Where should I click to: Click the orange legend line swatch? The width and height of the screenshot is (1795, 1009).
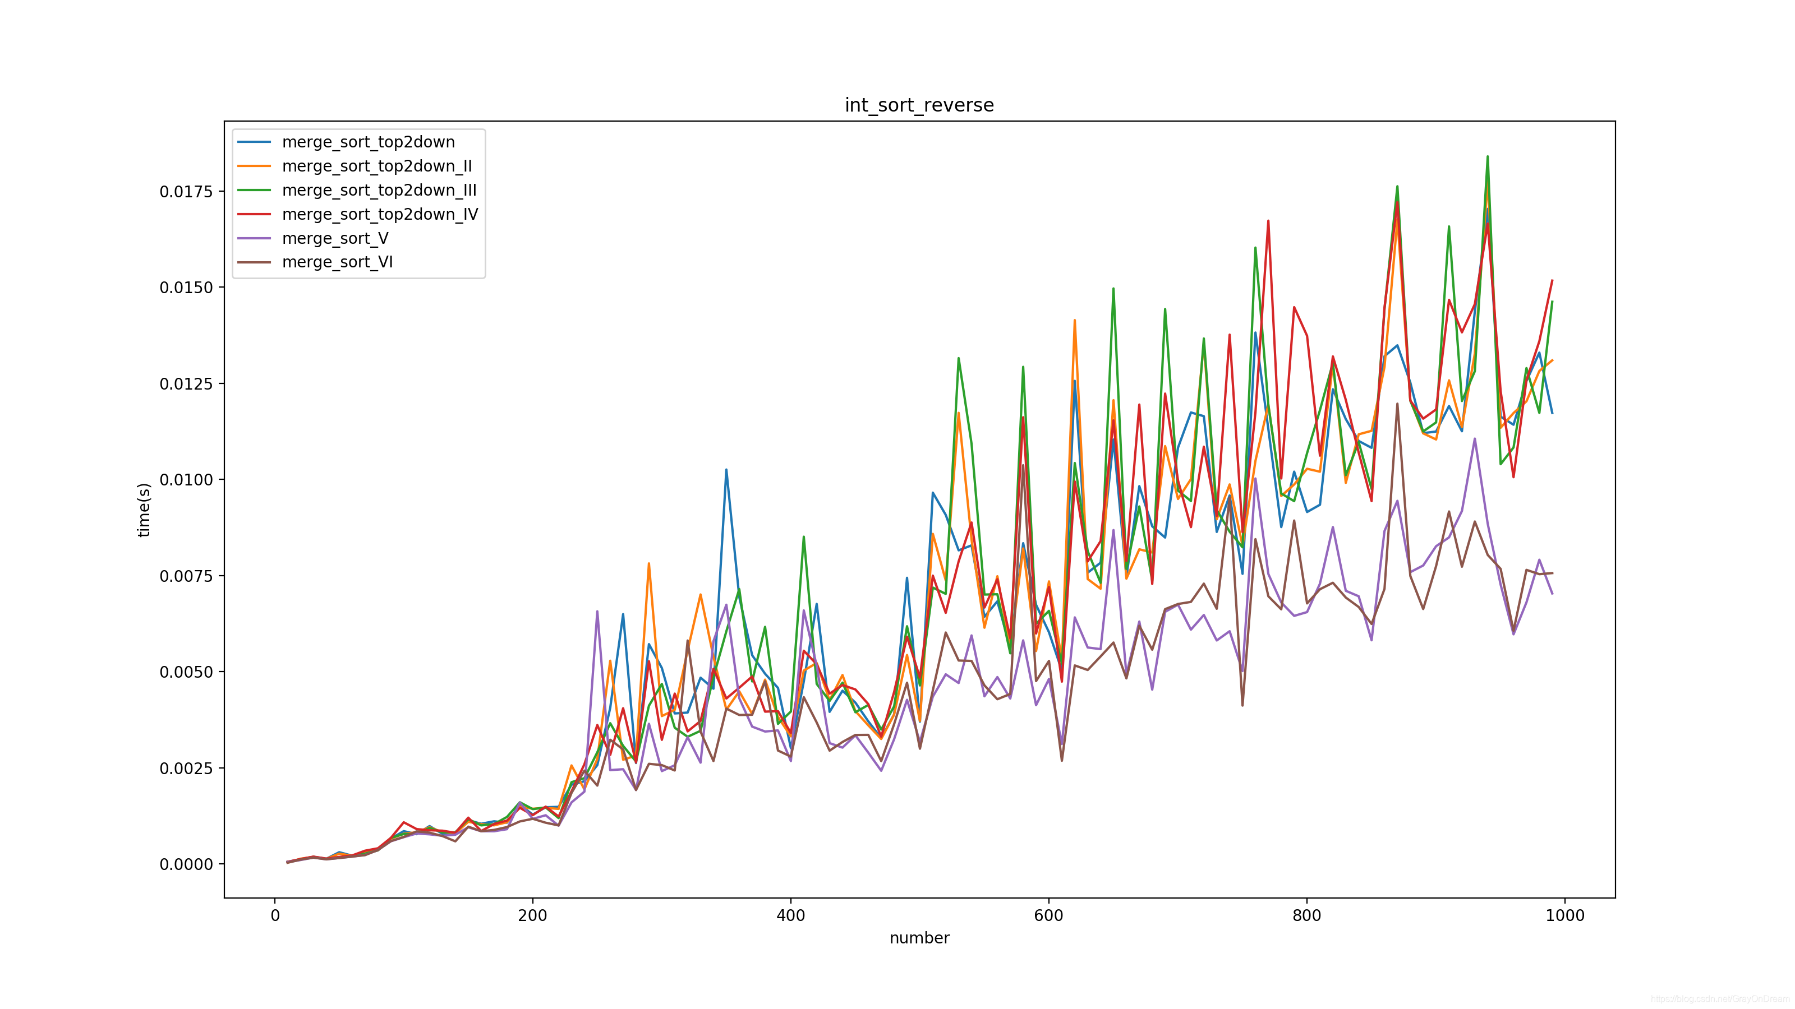tap(254, 166)
